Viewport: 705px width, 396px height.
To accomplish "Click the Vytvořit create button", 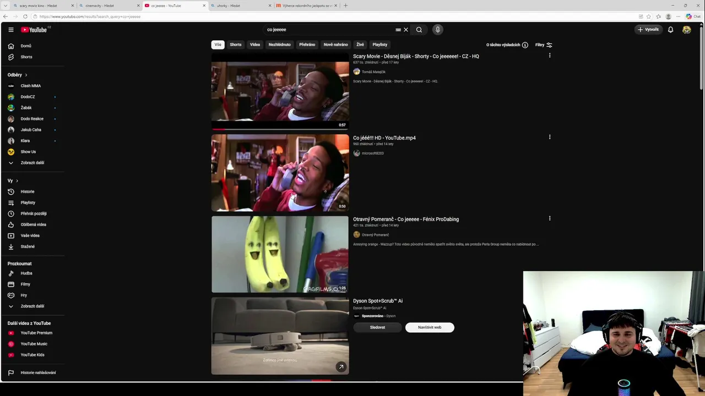I will coord(648,30).
